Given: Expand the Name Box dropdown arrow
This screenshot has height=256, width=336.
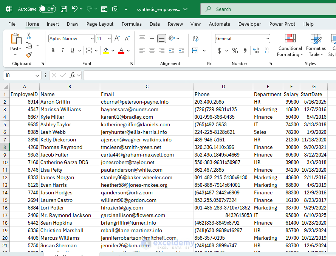Looking at the screenshot, I should (37, 76).
